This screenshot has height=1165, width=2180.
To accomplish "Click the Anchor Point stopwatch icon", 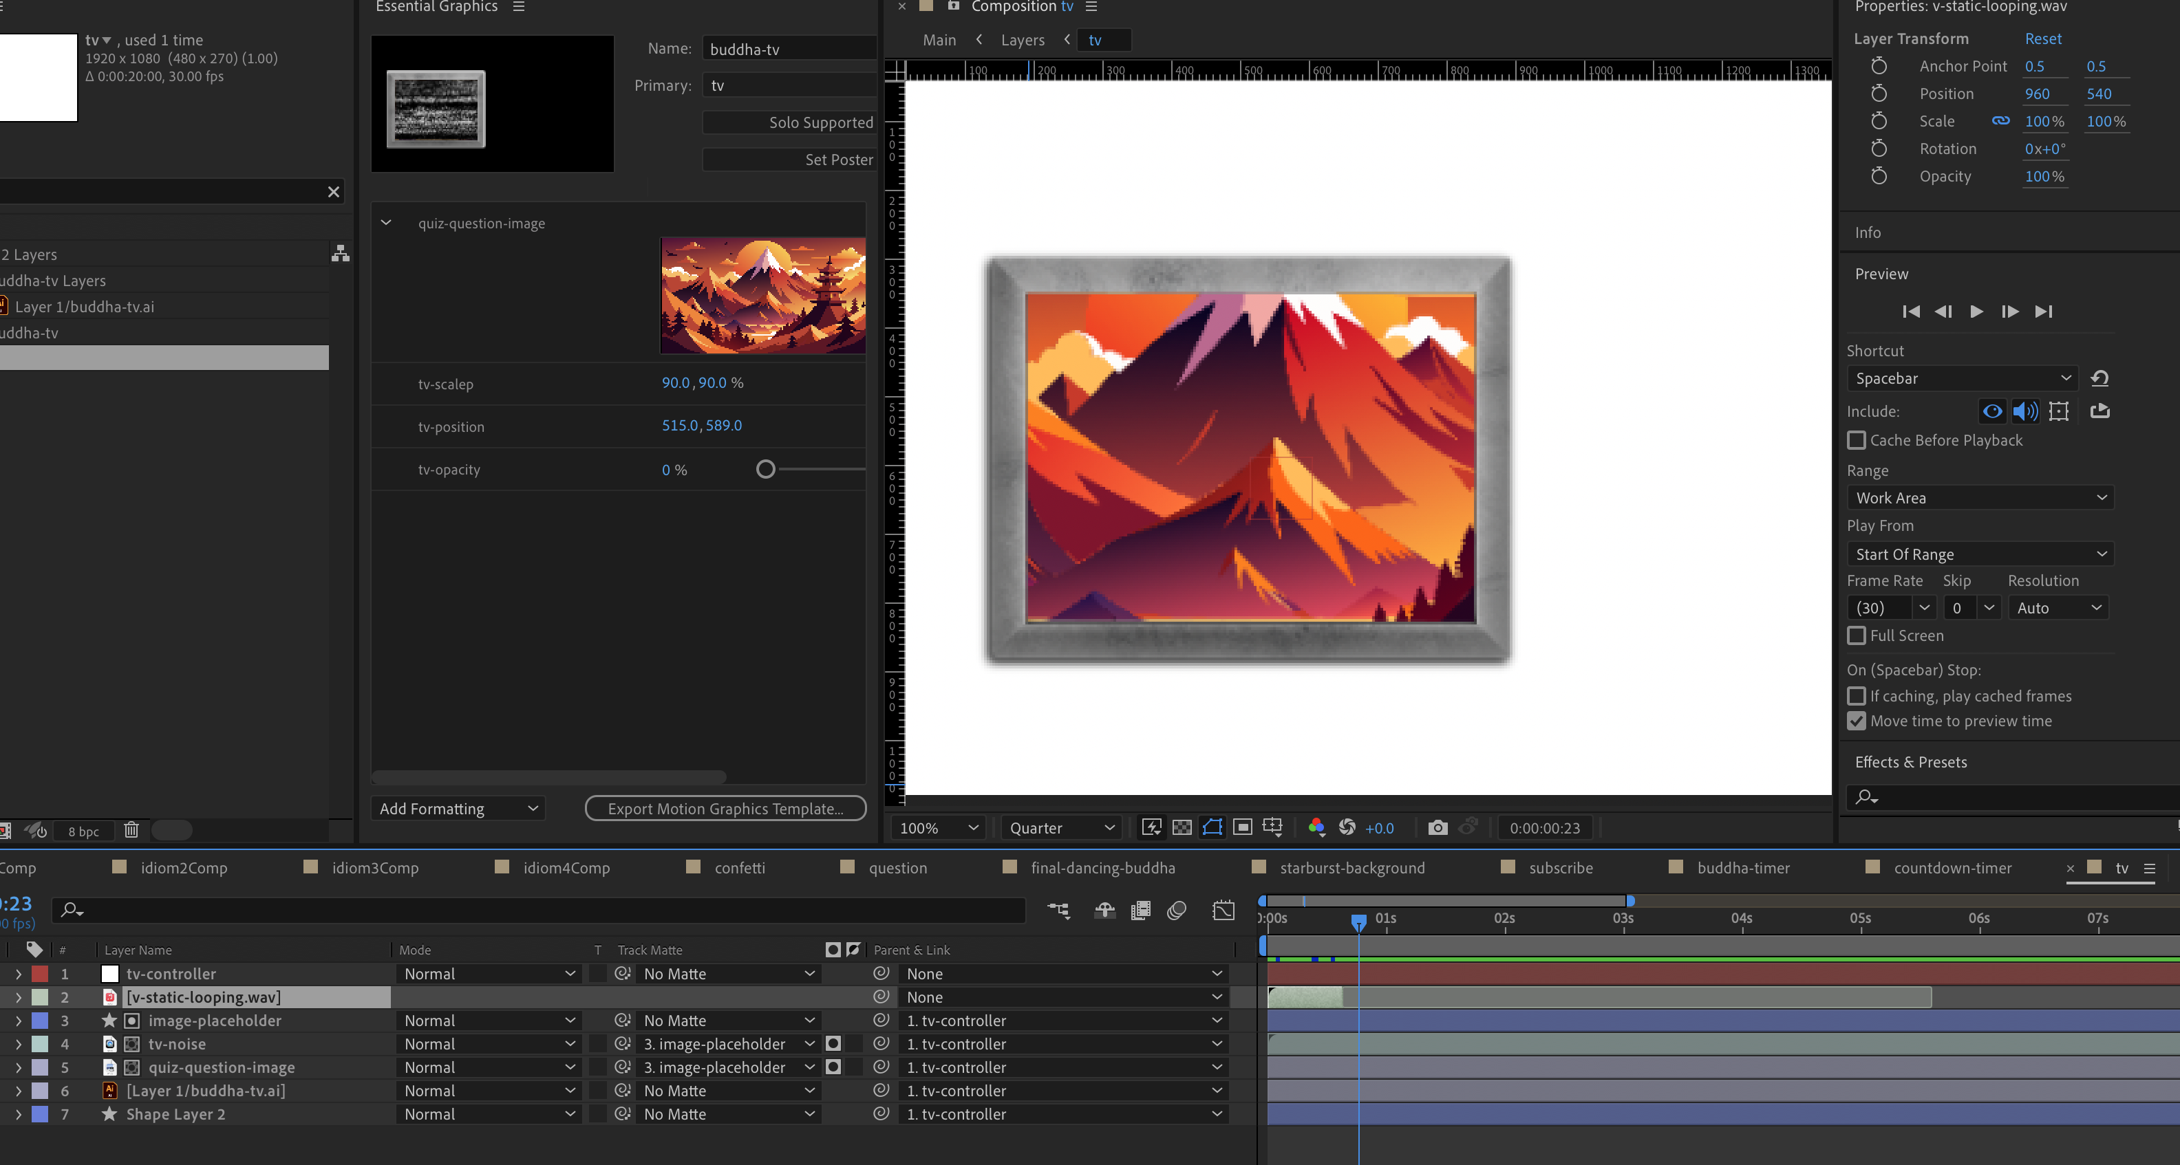I will point(1879,66).
